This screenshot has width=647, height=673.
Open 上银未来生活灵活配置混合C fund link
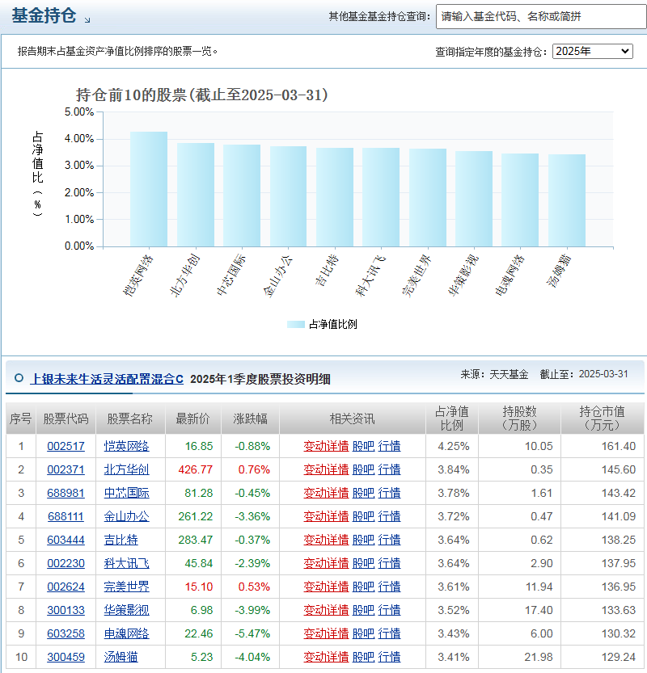pyautogui.click(x=107, y=379)
